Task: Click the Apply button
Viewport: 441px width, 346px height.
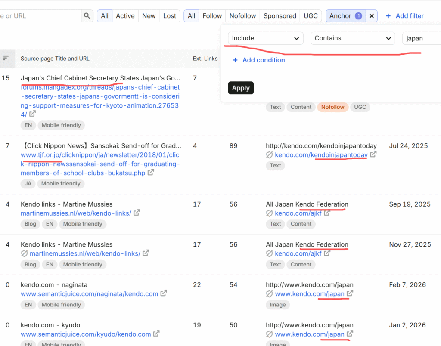Action: coord(241,88)
